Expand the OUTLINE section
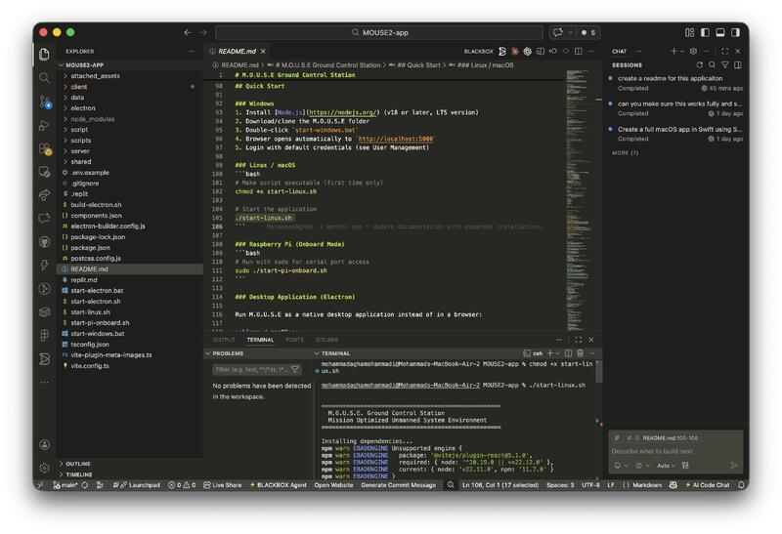This screenshot has height=534, width=782. [78, 464]
